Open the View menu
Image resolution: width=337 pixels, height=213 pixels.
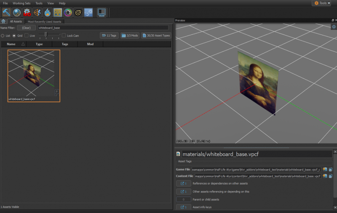pyautogui.click(x=51, y=3)
